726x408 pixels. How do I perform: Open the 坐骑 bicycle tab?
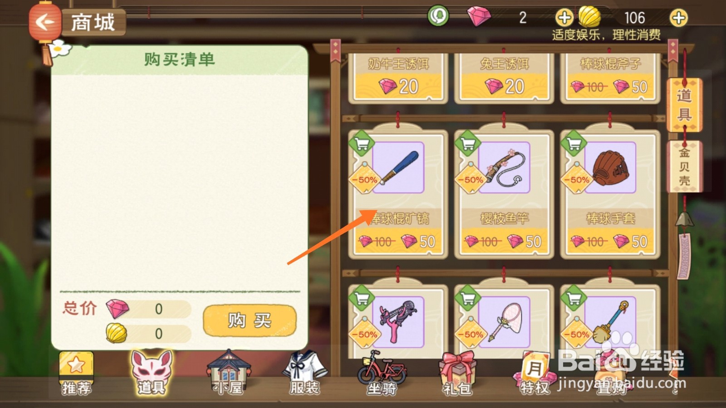tap(382, 373)
